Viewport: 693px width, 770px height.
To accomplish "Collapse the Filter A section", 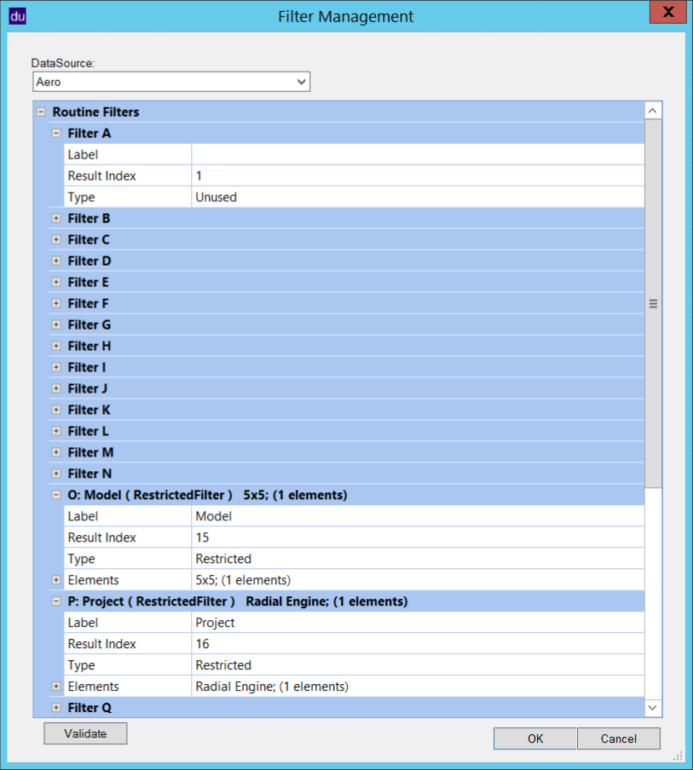I will click(x=56, y=134).
